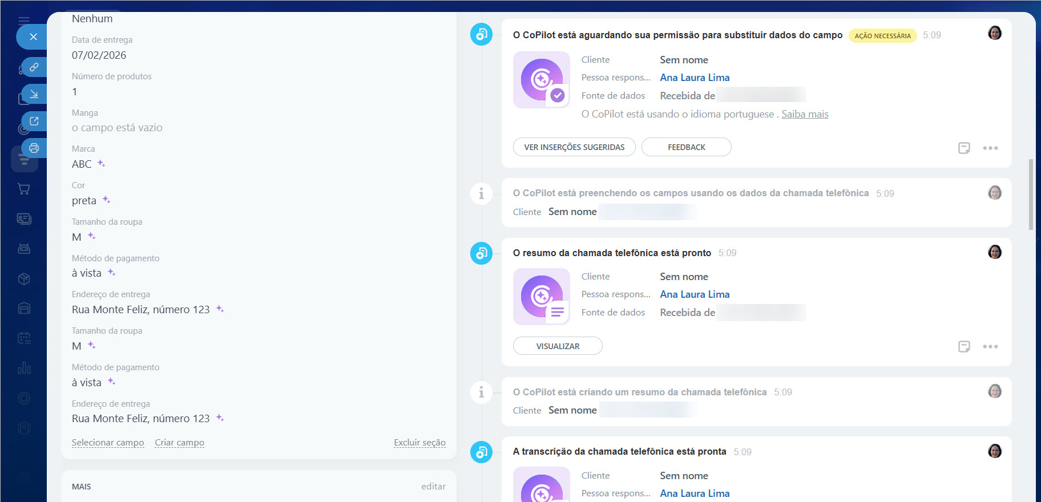Expand the hamburger menu in sidebar
The image size is (1041, 502).
(x=24, y=21)
